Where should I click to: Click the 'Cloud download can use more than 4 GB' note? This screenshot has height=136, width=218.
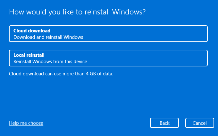pos(61,74)
